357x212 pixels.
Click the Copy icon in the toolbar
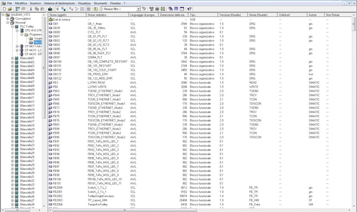[37, 9]
